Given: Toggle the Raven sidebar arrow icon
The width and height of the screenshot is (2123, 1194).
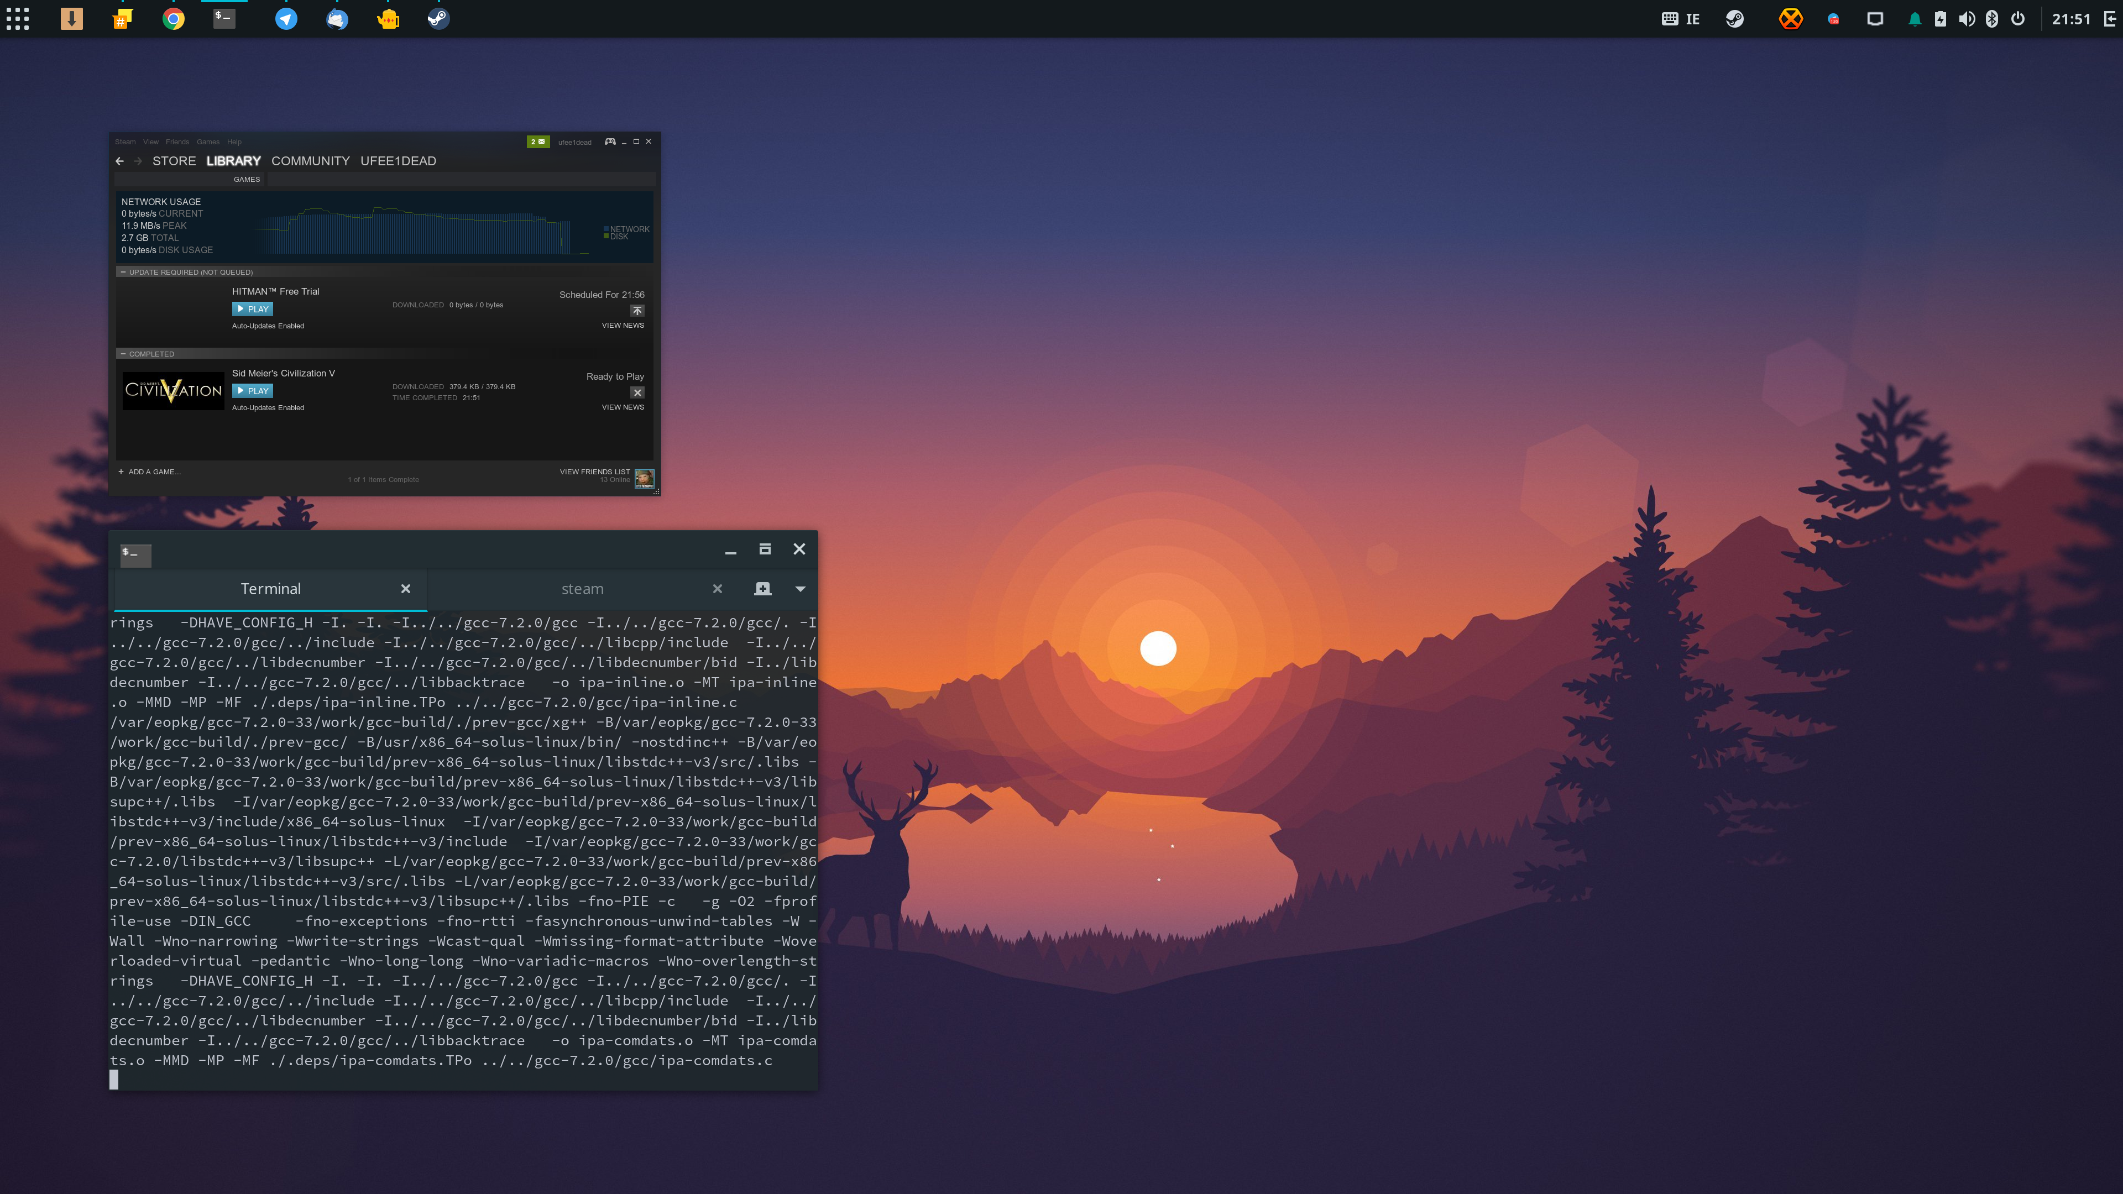Looking at the screenshot, I should coord(2110,18).
